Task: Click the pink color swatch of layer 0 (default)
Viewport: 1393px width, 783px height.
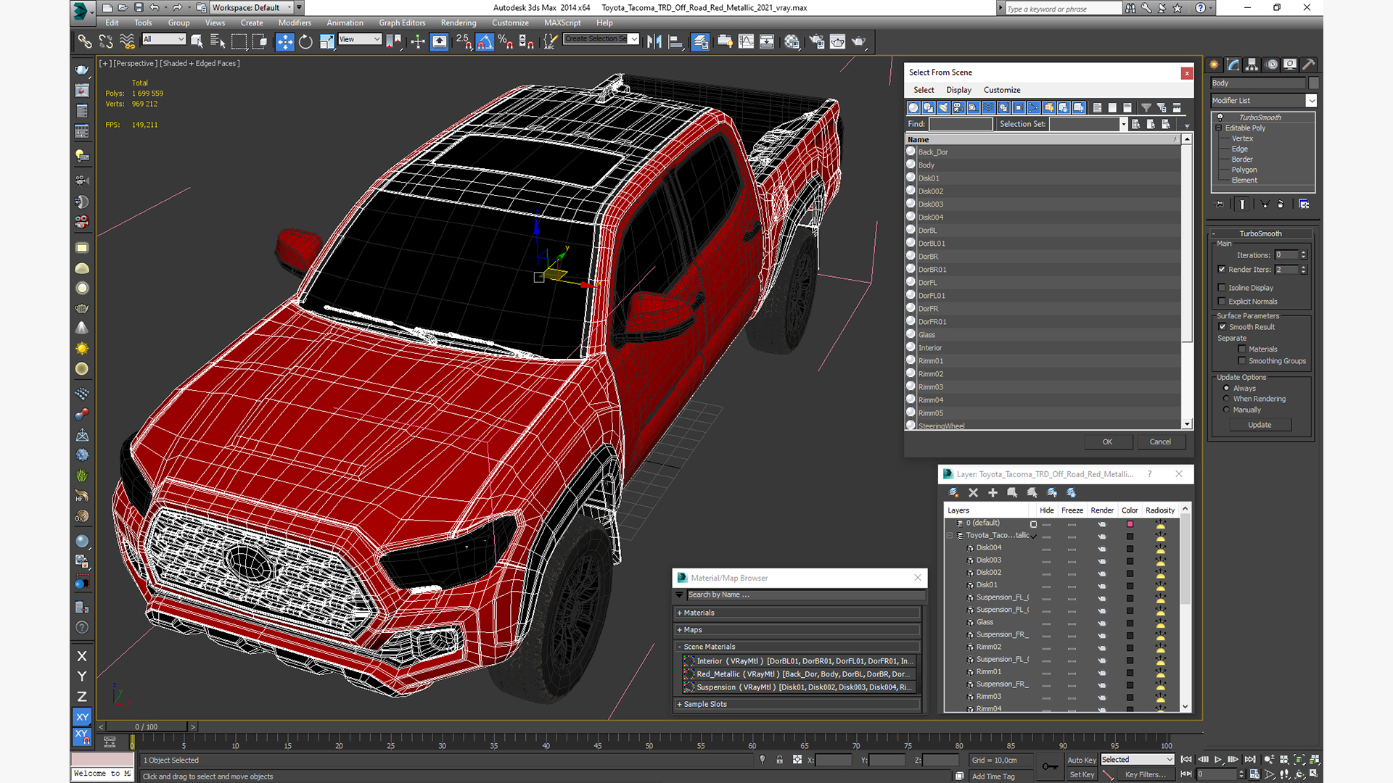Action: click(1130, 523)
